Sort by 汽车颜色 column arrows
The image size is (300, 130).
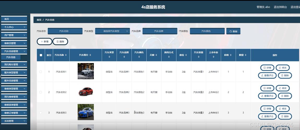[139, 57]
